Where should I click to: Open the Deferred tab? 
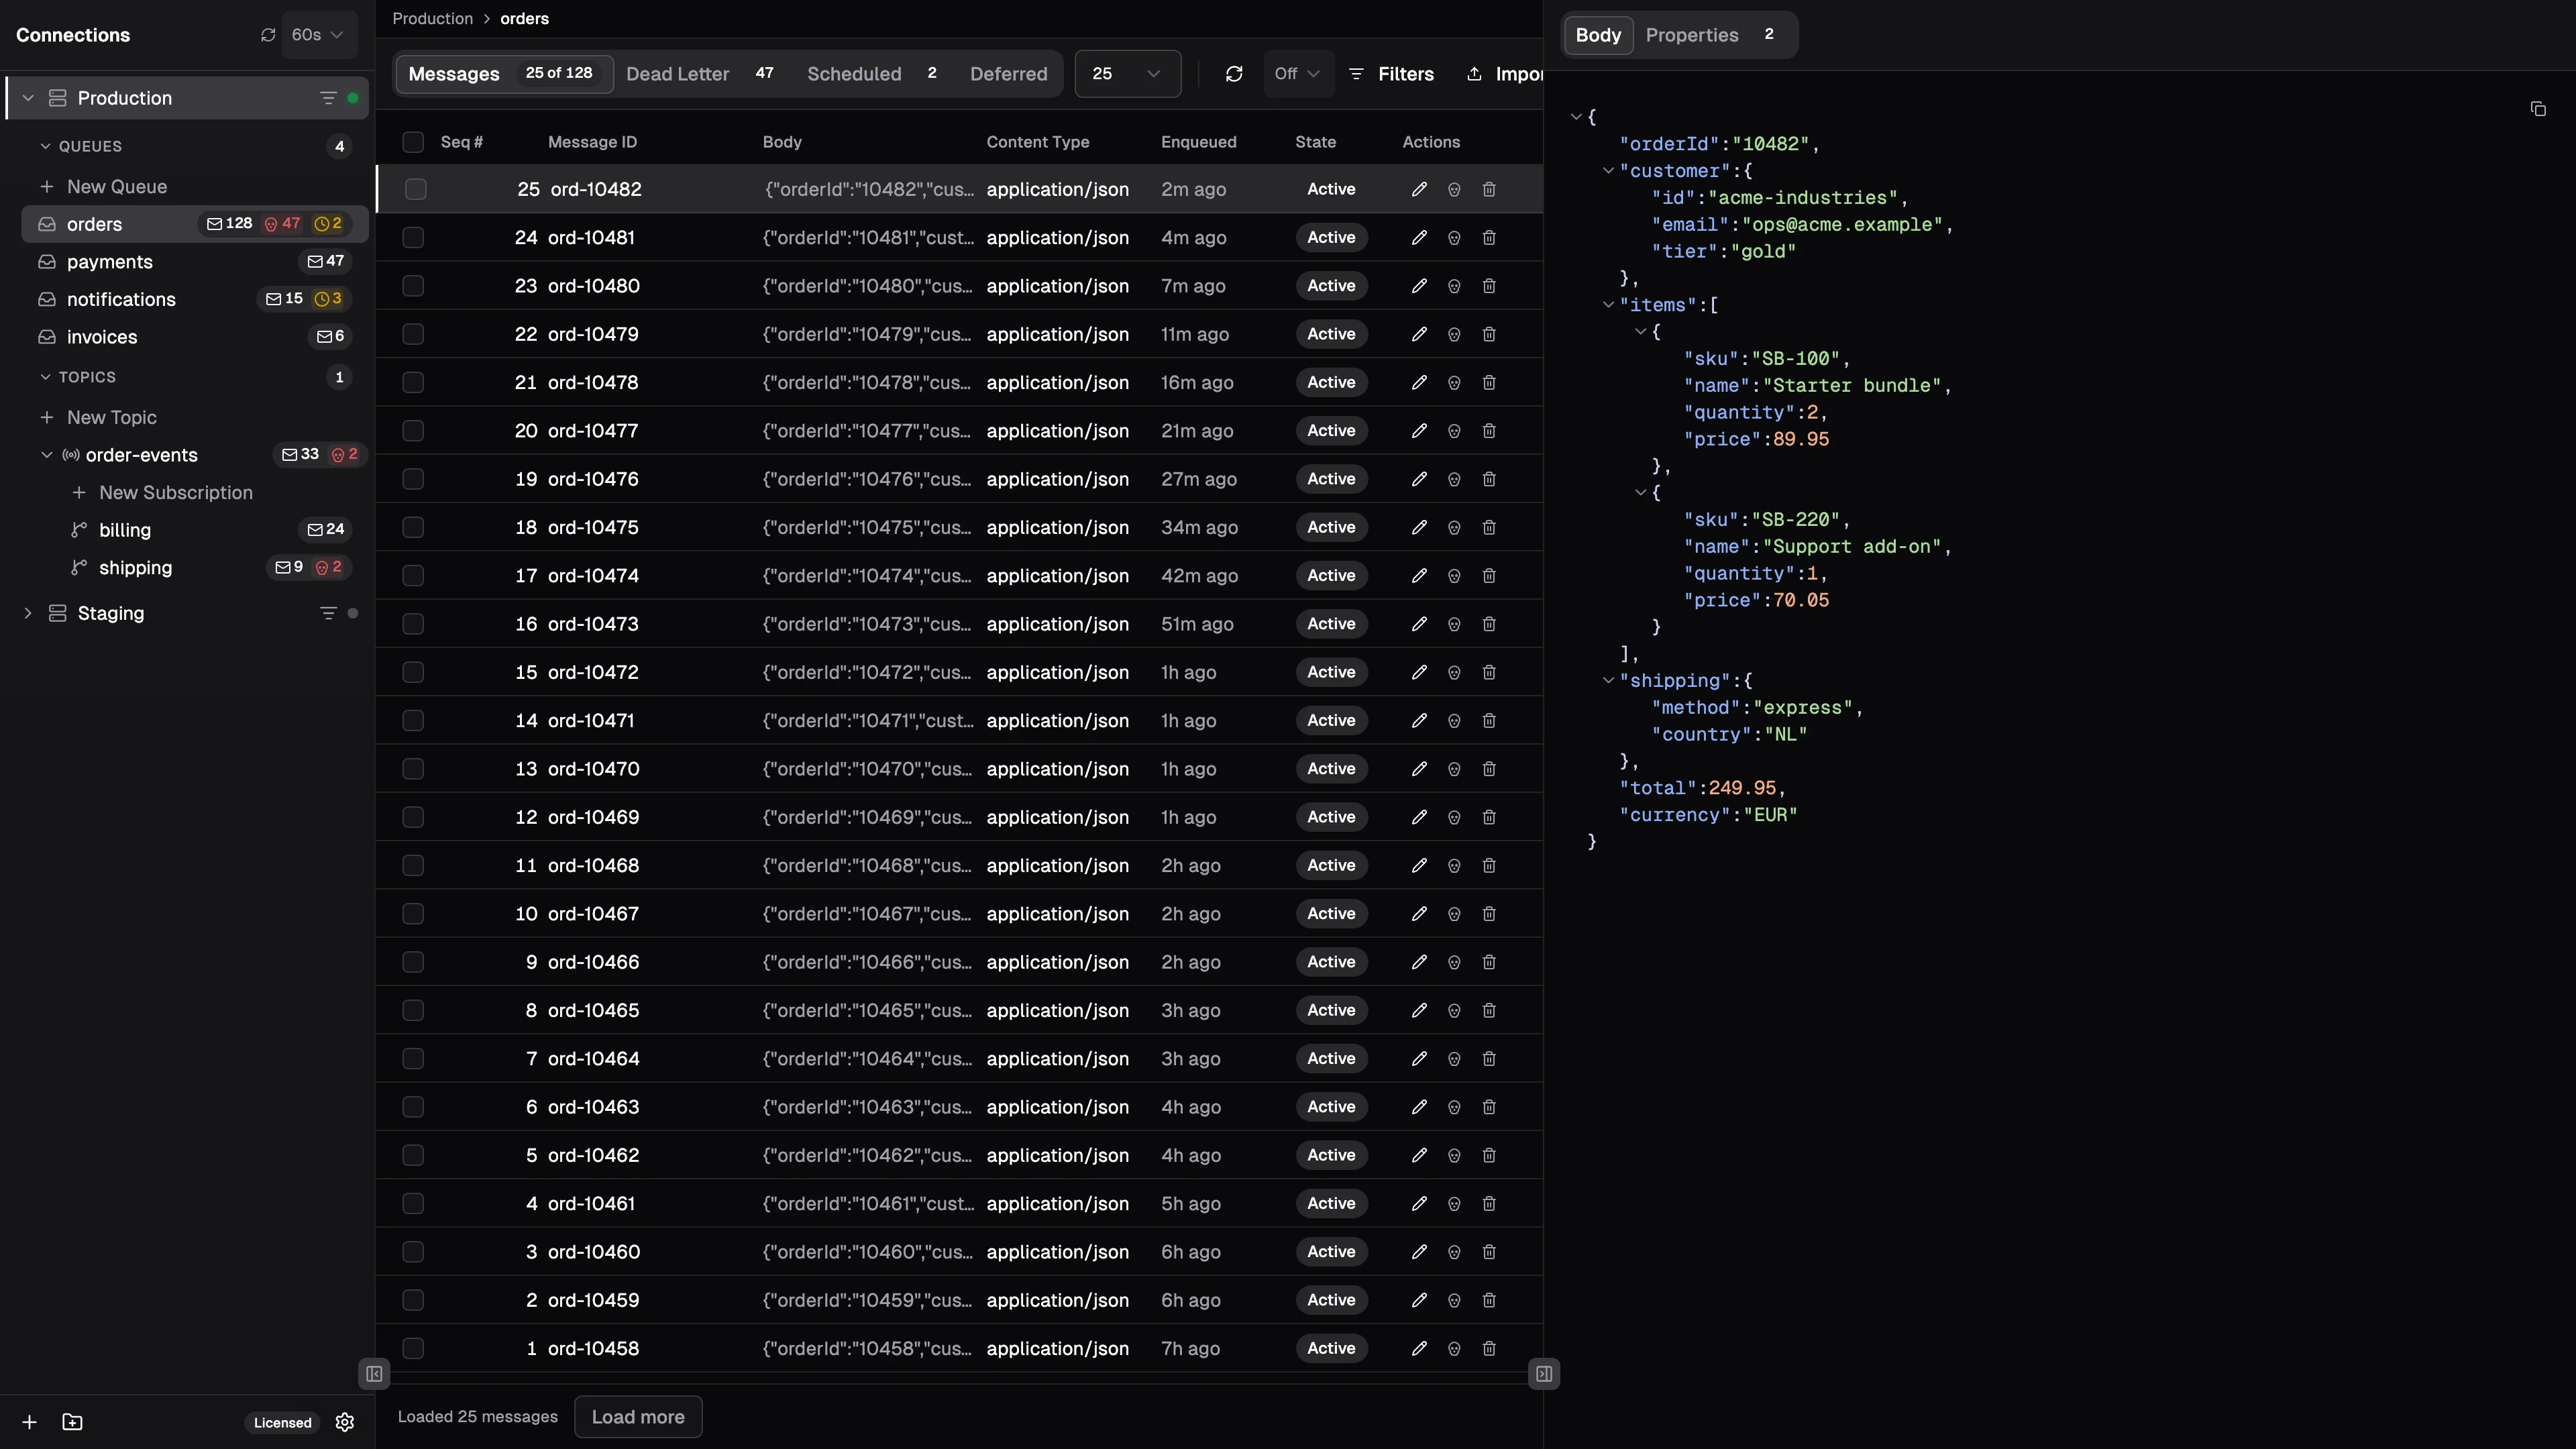[x=1009, y=74]
